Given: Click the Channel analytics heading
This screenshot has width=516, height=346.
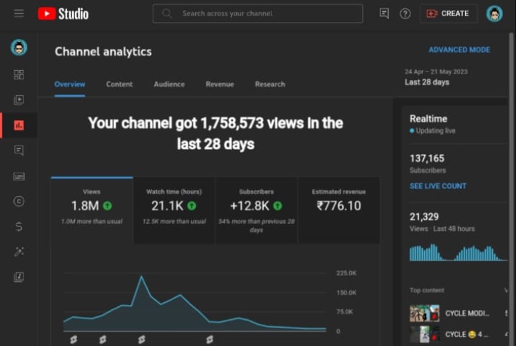Looking at the screenshot, I should tap(103, 52).
